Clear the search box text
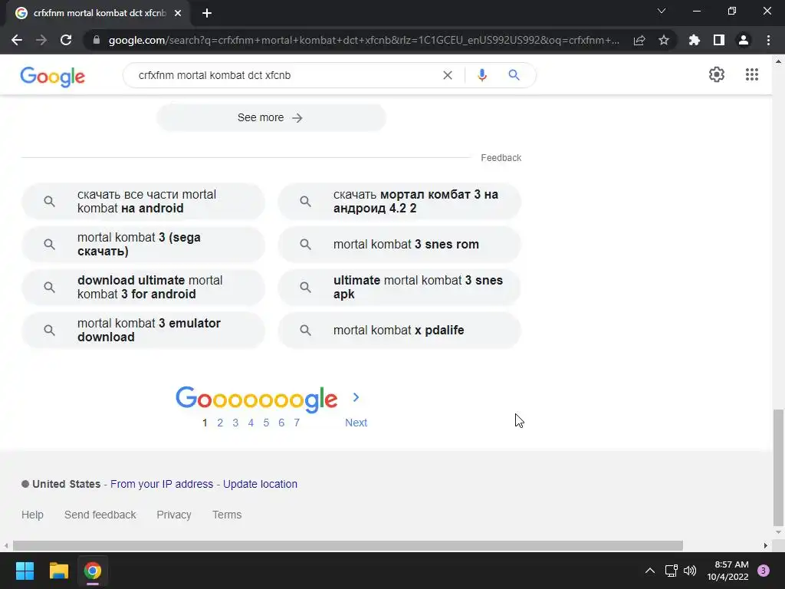785x589 pixels. (448, 75)
